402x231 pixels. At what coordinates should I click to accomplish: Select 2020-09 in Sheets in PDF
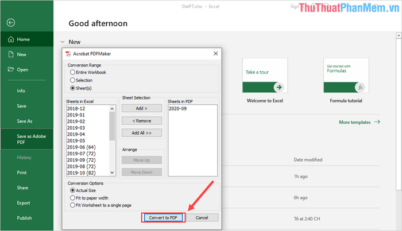[x=192, y=108]
